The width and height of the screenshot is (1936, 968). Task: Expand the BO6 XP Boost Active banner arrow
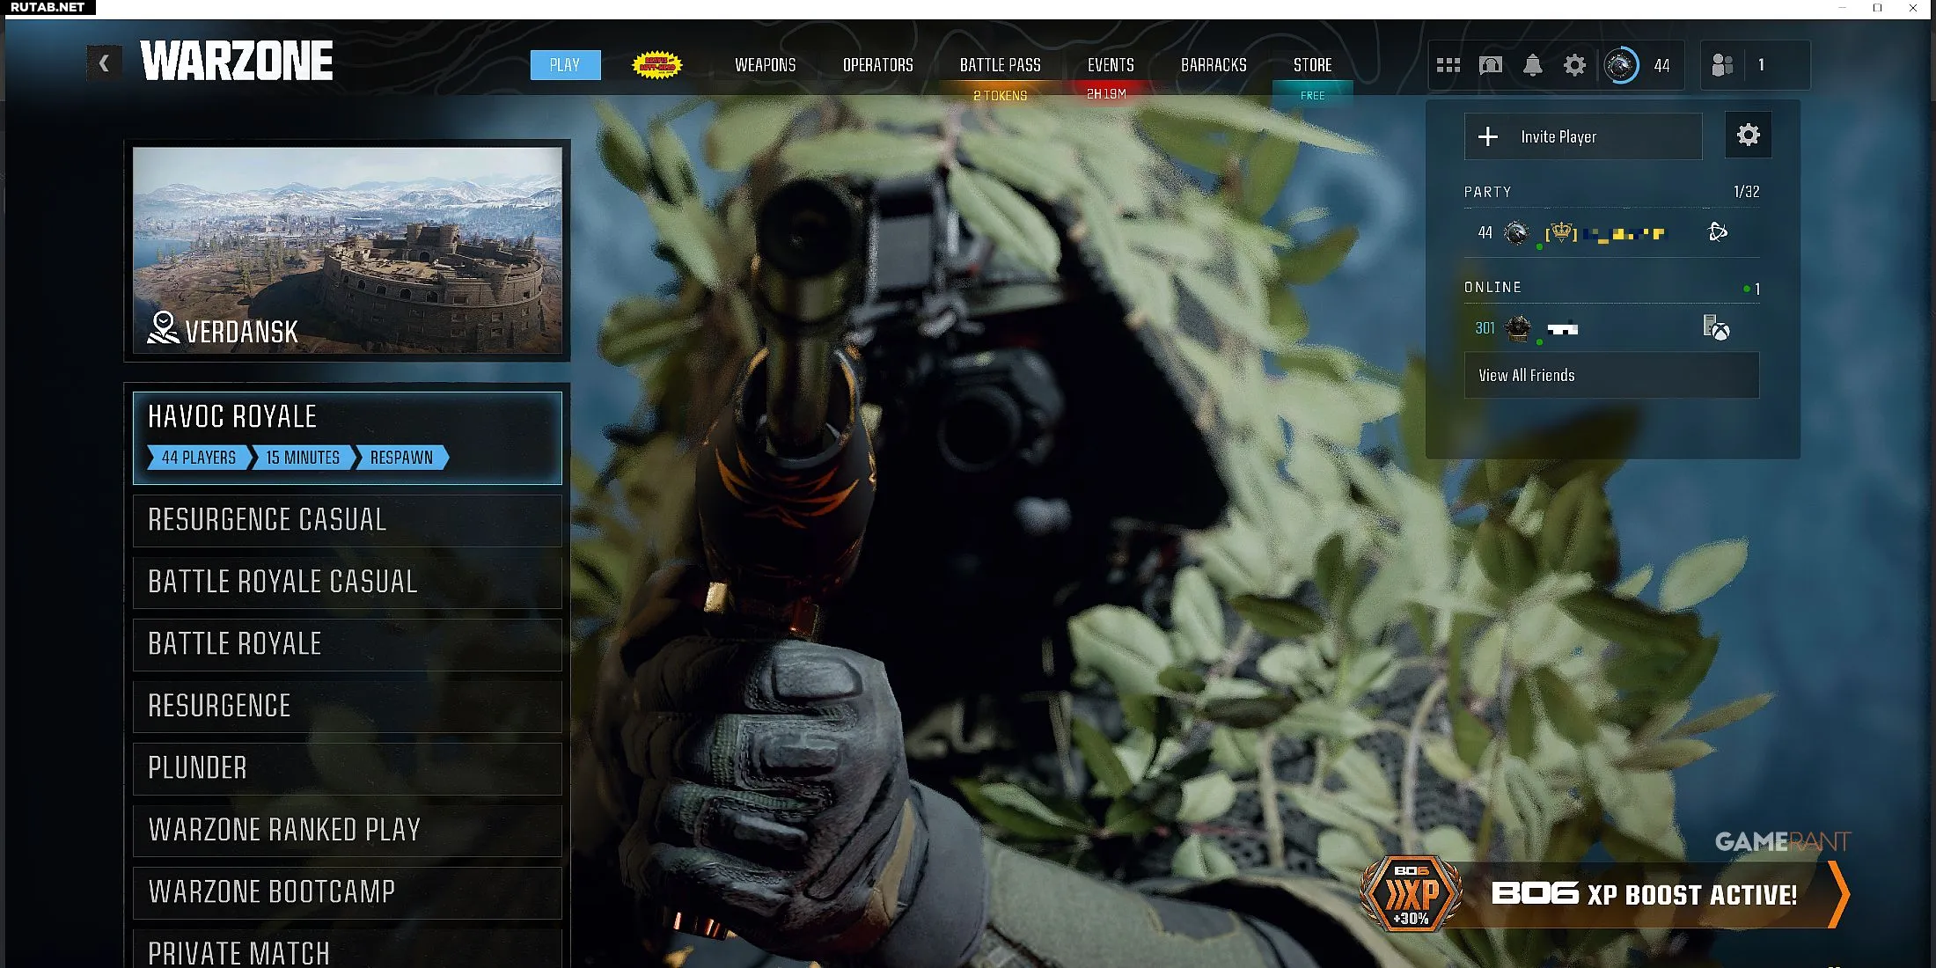tap(1838, 894)
